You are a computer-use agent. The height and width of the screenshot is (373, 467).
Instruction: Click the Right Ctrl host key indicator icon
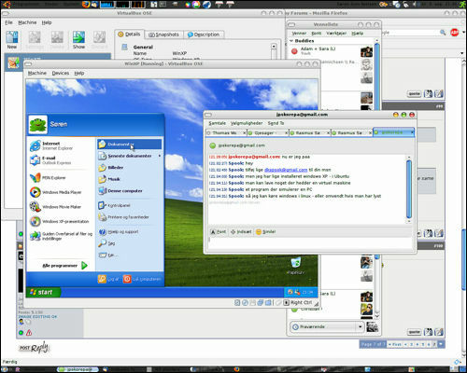(287, 302)
